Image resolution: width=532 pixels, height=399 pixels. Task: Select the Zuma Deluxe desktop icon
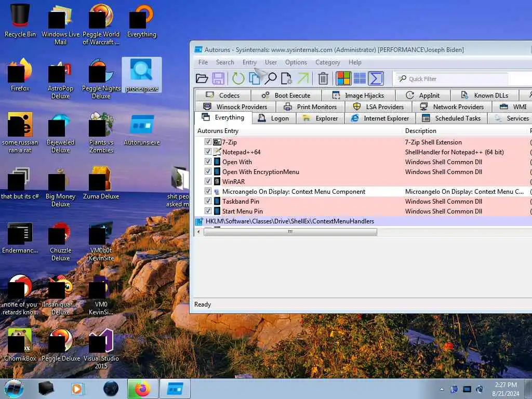point(101,183)
